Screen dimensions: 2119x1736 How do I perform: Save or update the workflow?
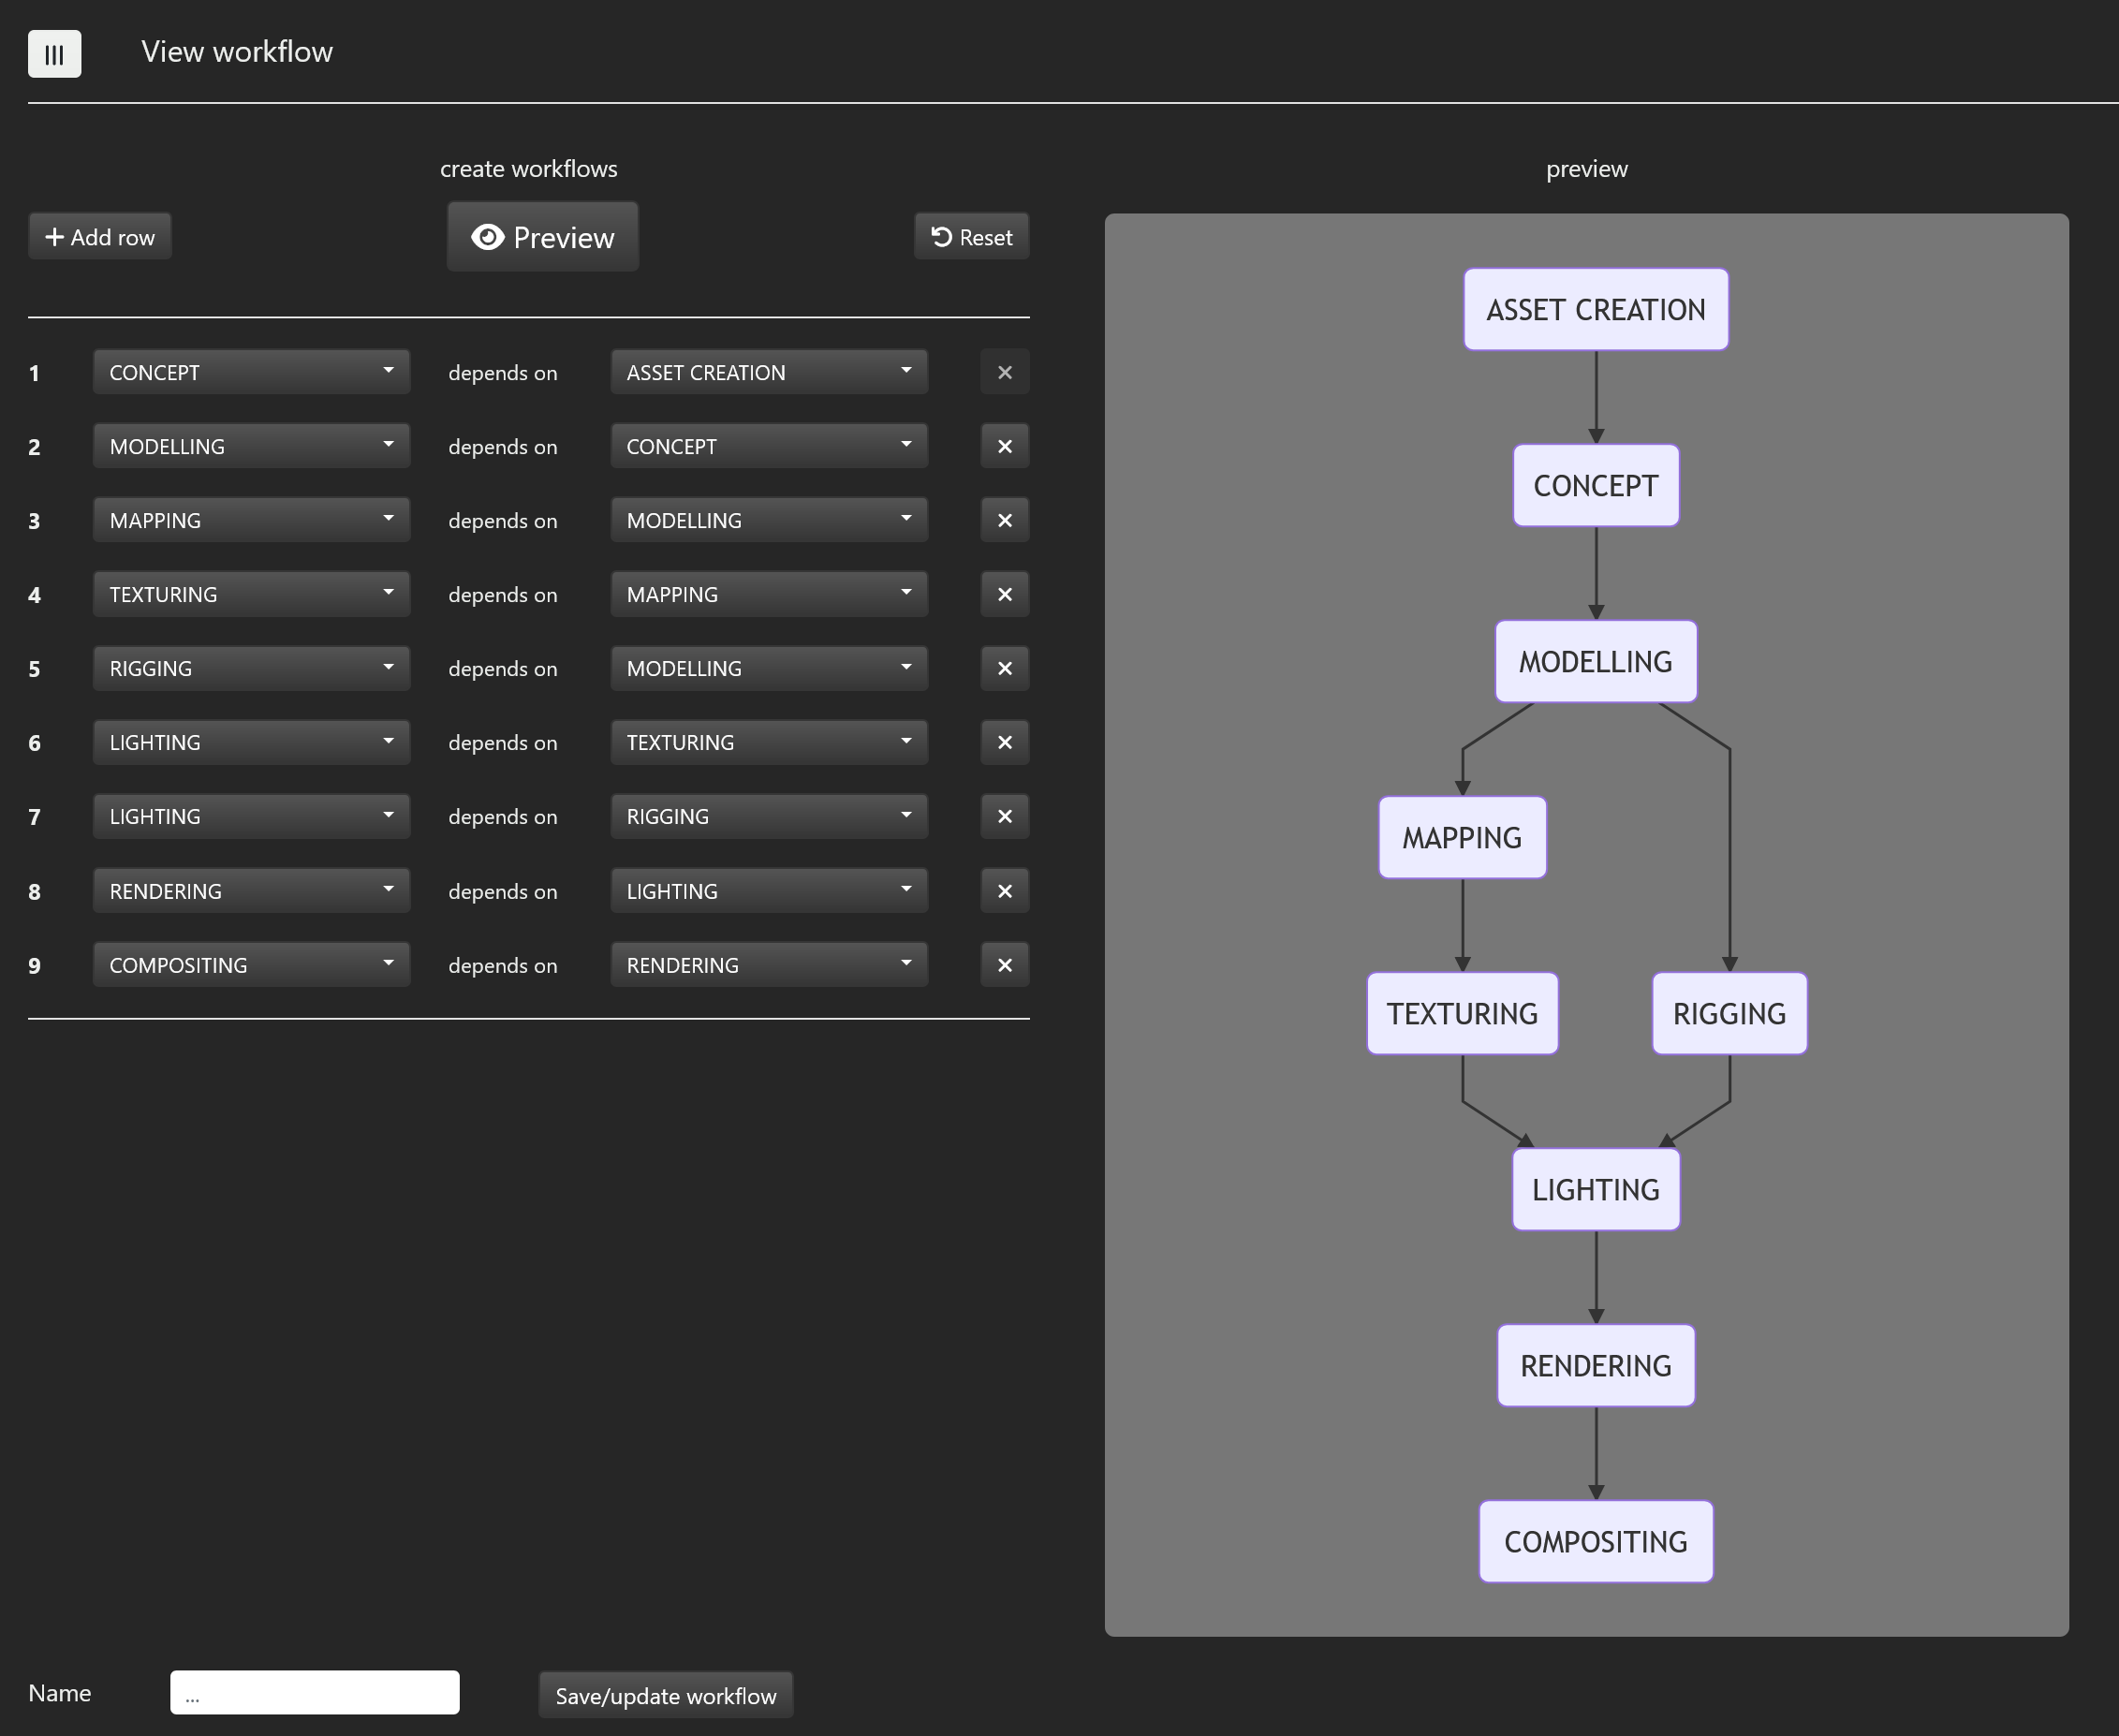coord(665,1696)
